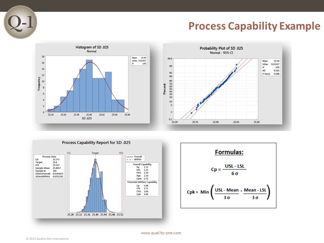324x243 pixels.
Task: Click the probability plot P-Value 0.688 entry
Action: click(271, 74)
